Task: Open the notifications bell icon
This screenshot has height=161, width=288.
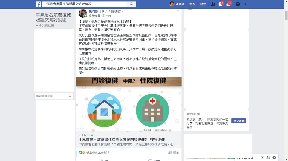Action: point(229,4)
